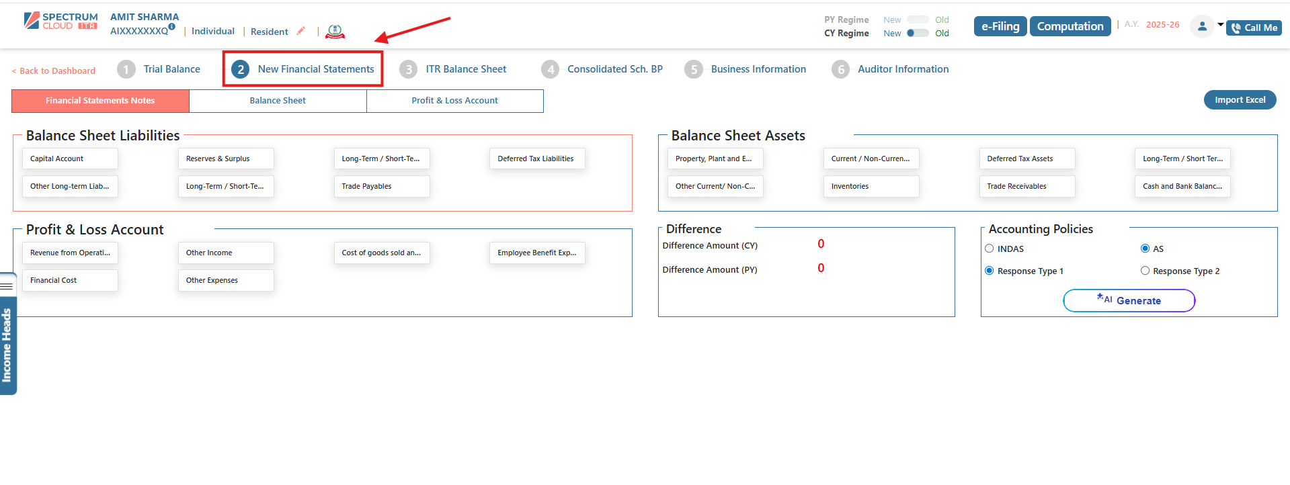Click the Spectrum Cloud ITR logo
The image size is (1290, 485).
61,21
